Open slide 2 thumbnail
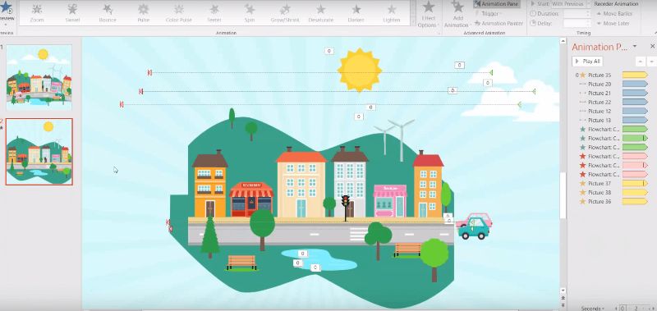The height and width of the screenshot is (311, 657). click(39, 152)
